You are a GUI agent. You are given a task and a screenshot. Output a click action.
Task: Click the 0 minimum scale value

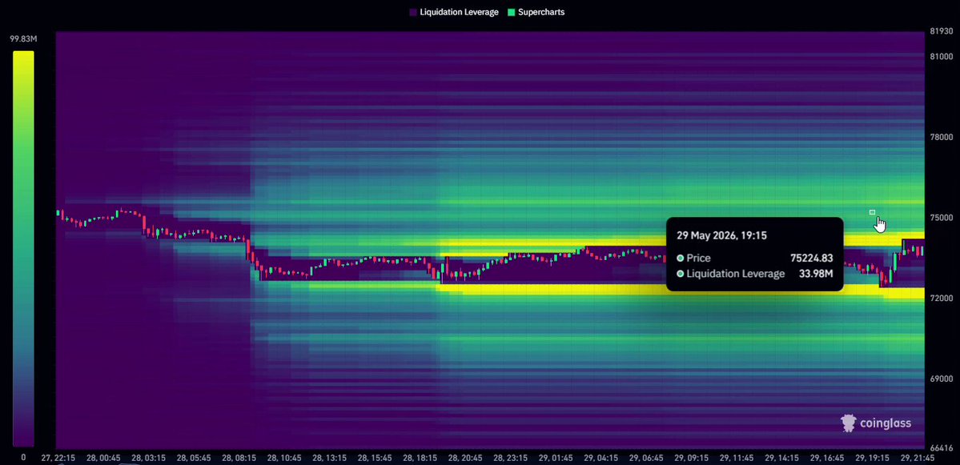[x=23, y=457]
